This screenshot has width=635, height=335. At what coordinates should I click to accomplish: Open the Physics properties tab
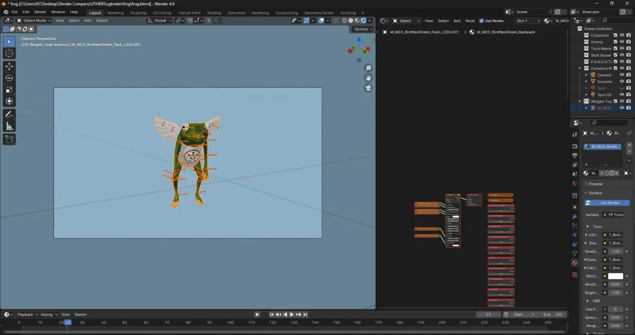click(x=575, y=235)
